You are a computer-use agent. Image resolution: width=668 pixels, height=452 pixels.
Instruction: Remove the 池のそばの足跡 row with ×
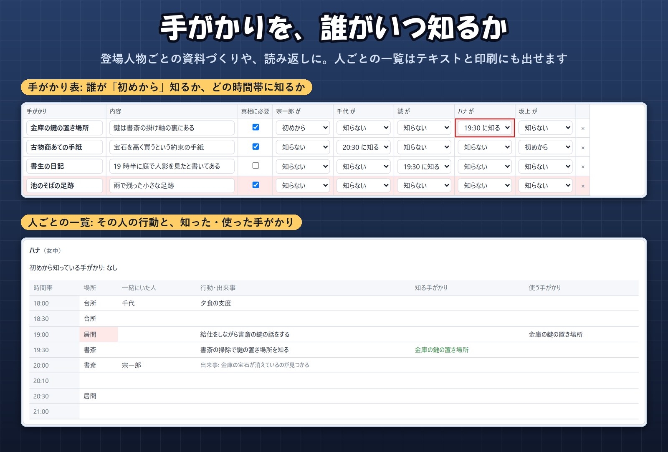click(x=583, y=186)
